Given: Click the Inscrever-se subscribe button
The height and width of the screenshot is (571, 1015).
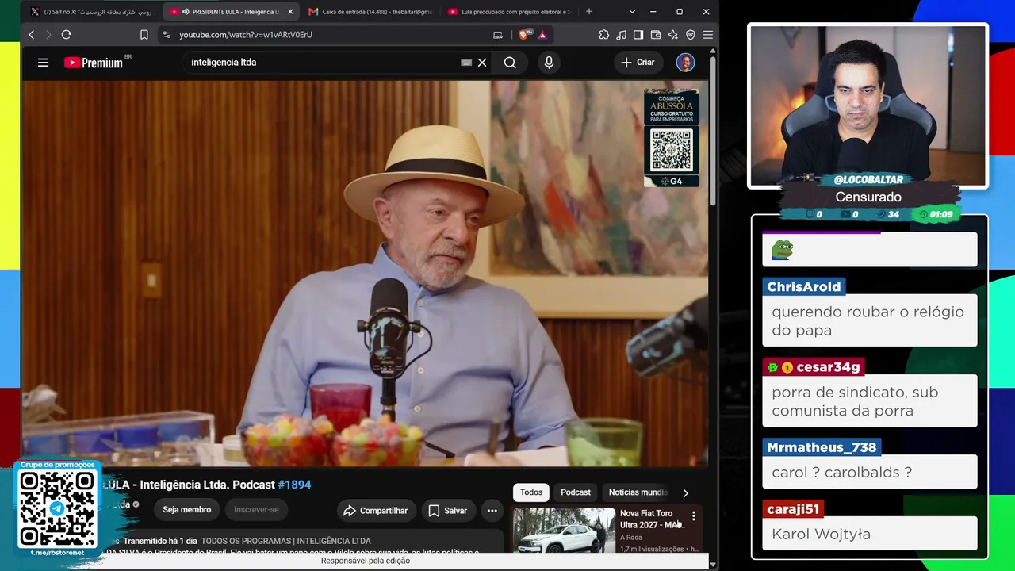Looking at the screenshot, I should pos(256,510).
